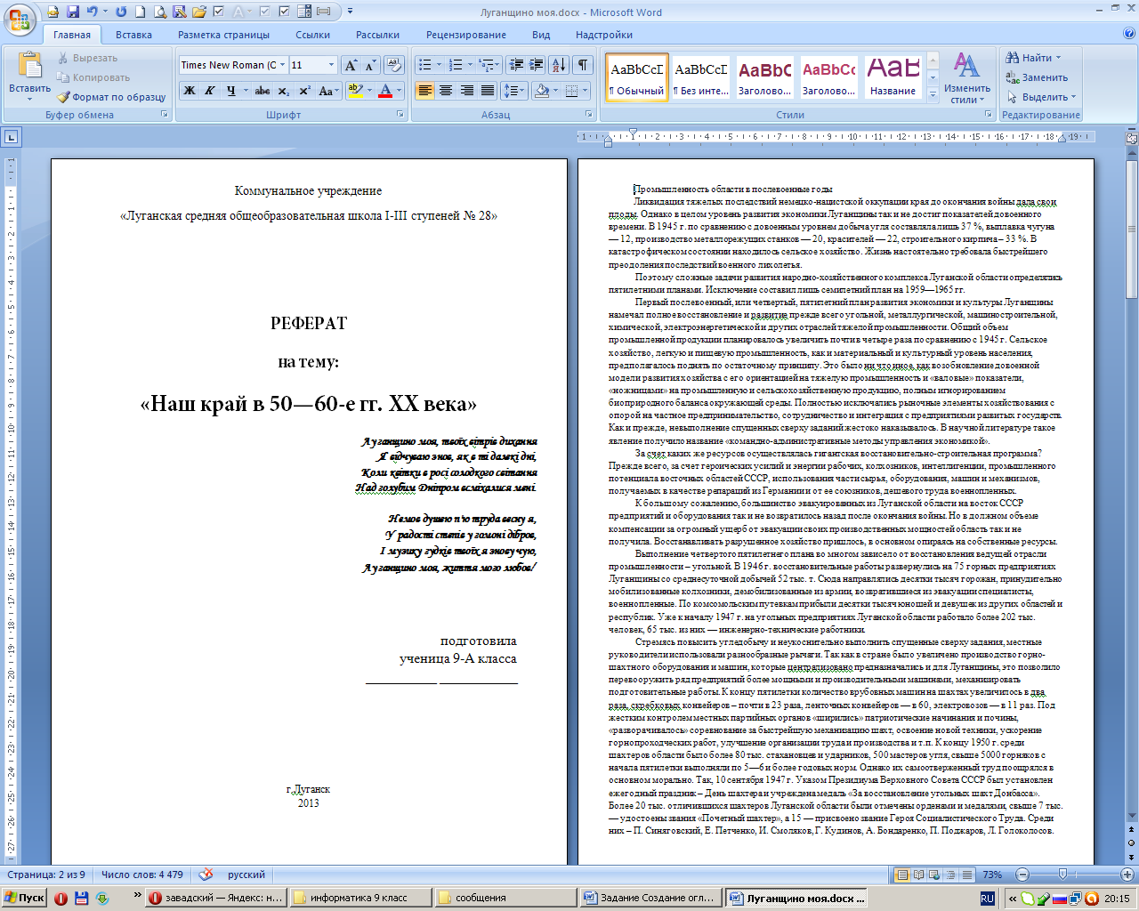Clear formatting with the eraser icon
The height and width of the screenshot is (911, 1139).
point(394,65)
